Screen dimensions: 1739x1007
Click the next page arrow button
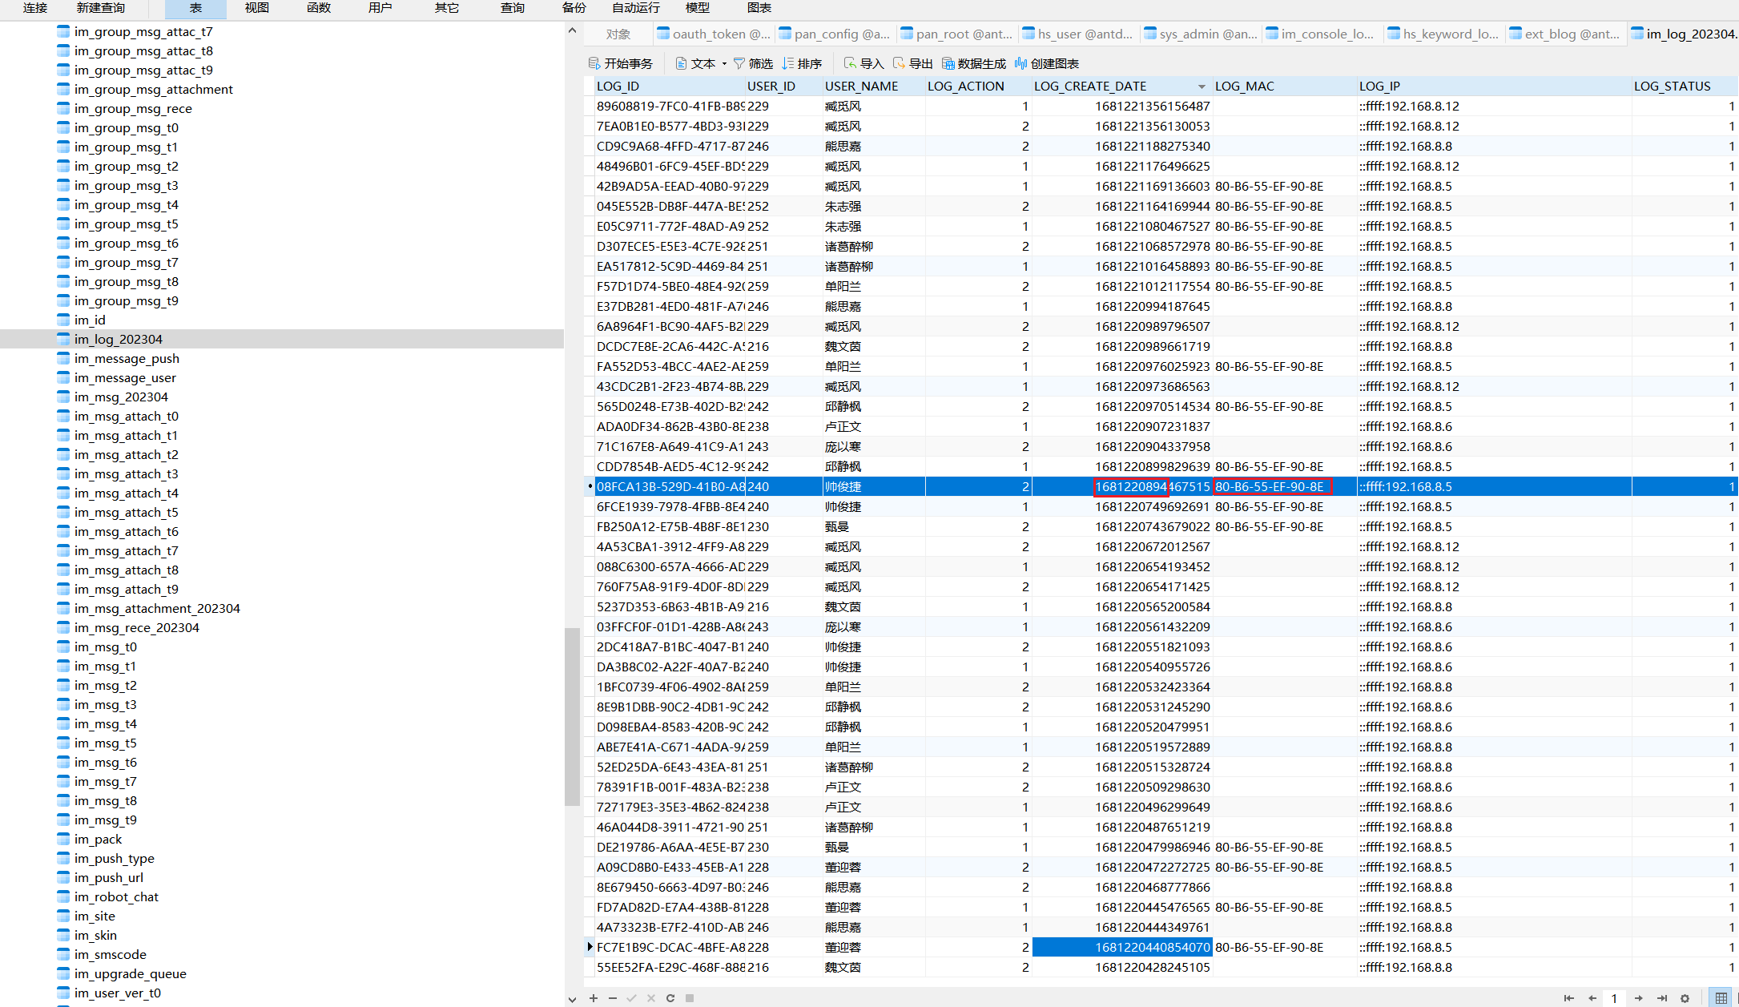[x=1639, y=998]
